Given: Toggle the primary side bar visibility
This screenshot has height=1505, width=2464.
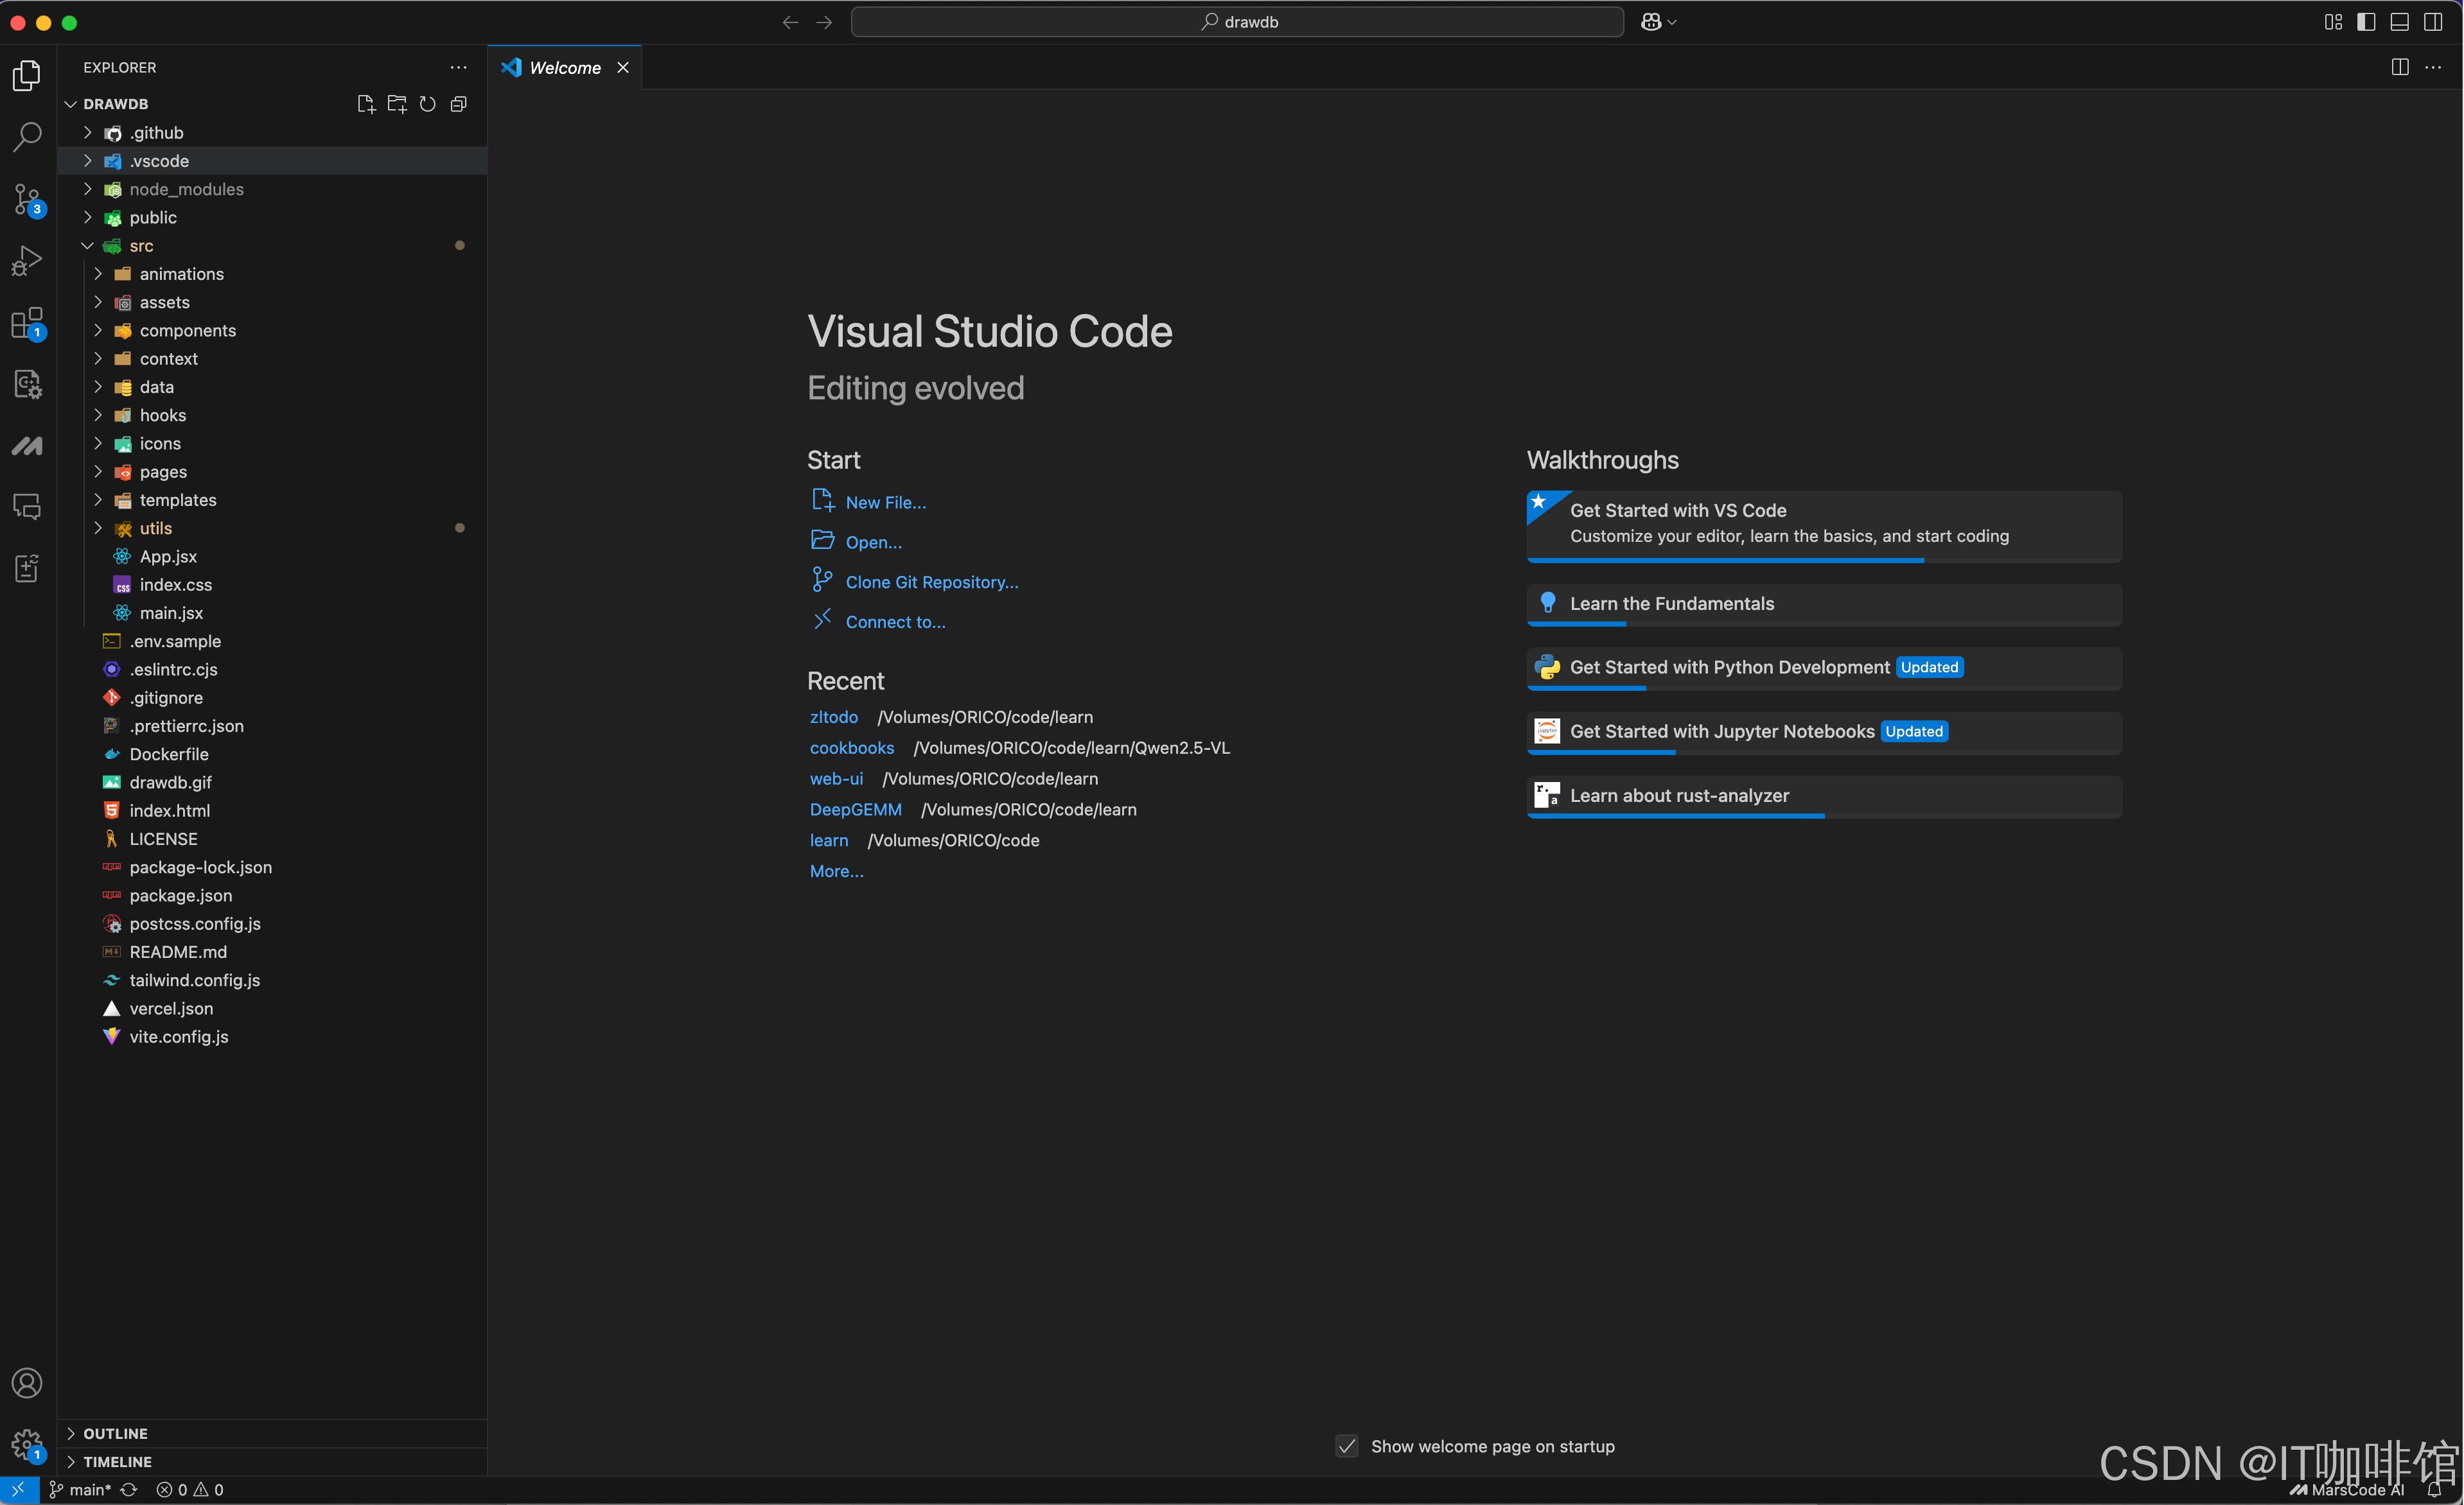Looking at the screenshot, I should [2366, 22].
